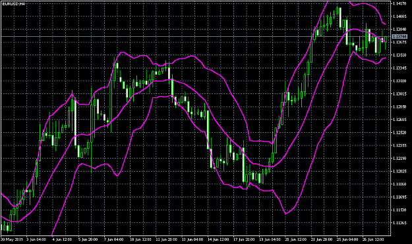Viewport: 412px width, 244px height.
Task: Click the 4 Jun 12:00 time label
Action: click(62, 239)
